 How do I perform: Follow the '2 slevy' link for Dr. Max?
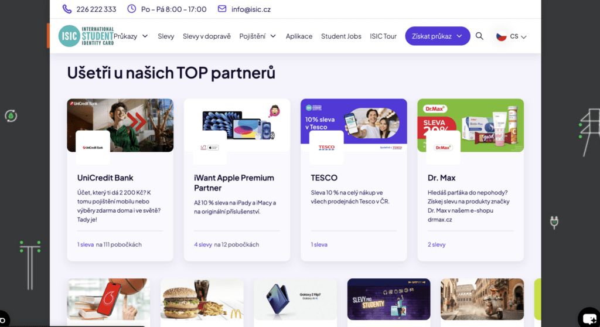point(437,244)
